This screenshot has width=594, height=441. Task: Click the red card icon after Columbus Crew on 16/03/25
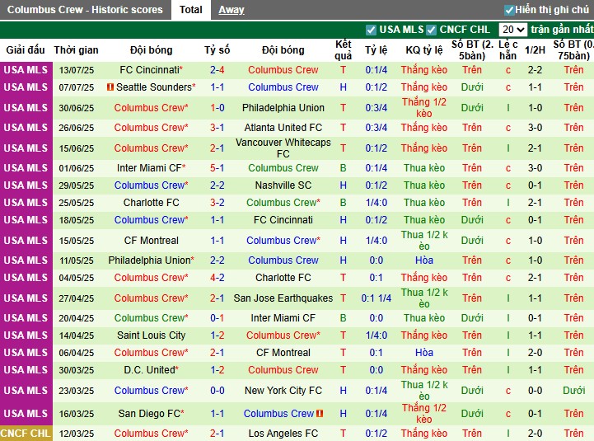(x=320, y=413)
